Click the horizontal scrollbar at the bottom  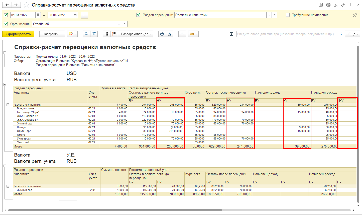tap(115, 210)
